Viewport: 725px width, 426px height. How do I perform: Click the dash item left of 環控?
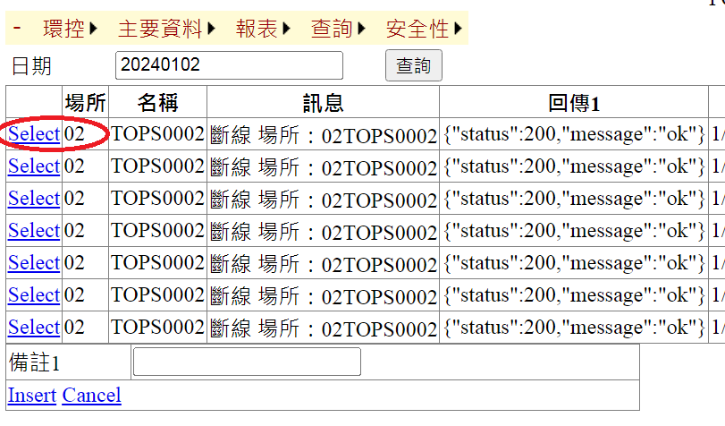[17, 29]
